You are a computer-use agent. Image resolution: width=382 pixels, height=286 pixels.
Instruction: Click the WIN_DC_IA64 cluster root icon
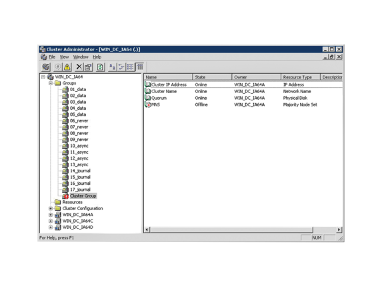51,76
